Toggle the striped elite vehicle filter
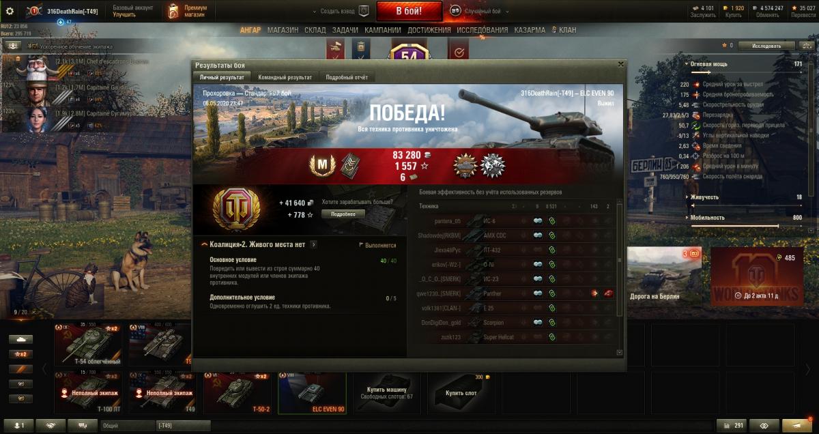Image resolution: width=819 pixels, height=434 pixels. pos(20,368)
